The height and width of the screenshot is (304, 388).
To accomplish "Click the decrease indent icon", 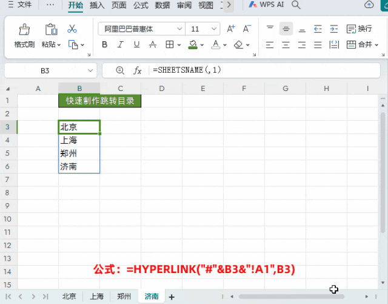I will coord(318,29).
